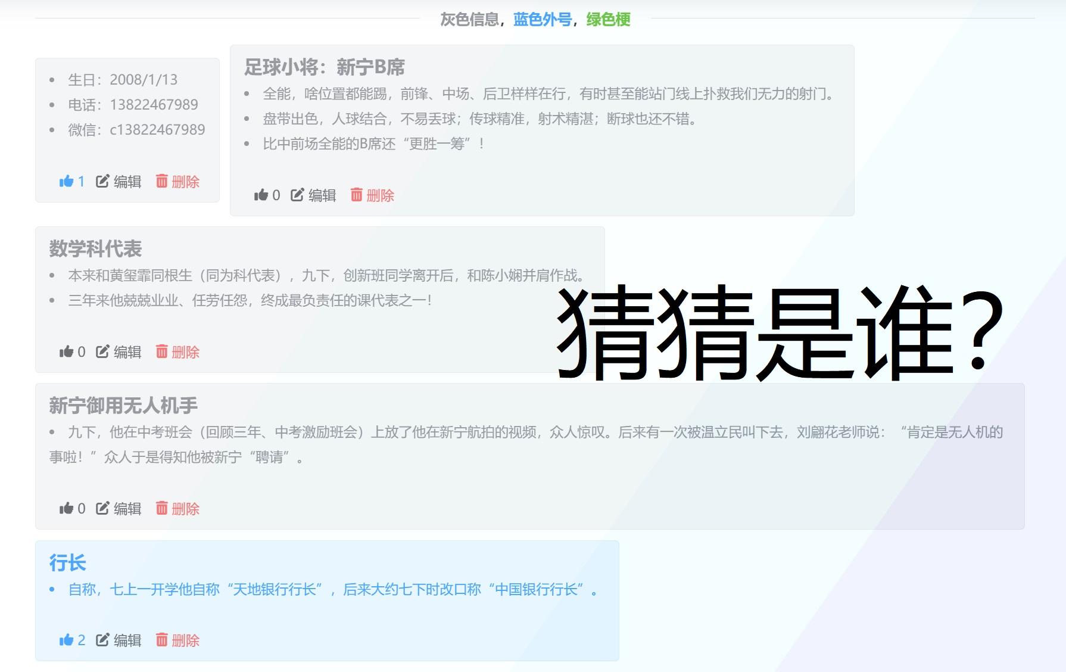Click edit pencil icon on birthday info card
Viewport: 1066px width, 672px height.
(x=102, y=181)
